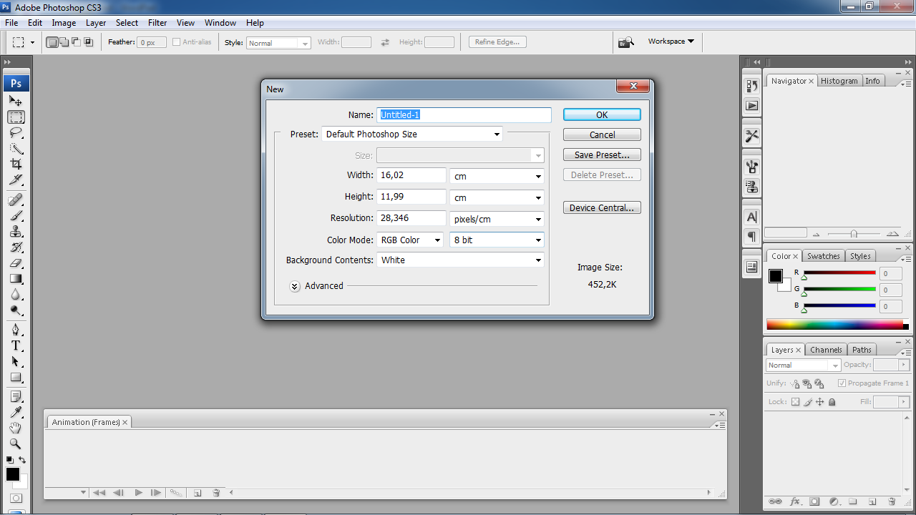Toggle Lock transparent pixels in Layers panel

coord(795,403)
